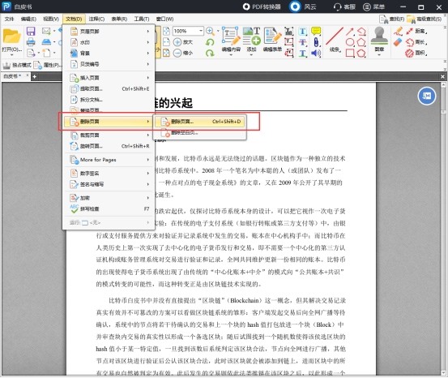The image size is (448, 378).
Task: Click the 属性(P) properties button
Action: [x=47, y=65]
